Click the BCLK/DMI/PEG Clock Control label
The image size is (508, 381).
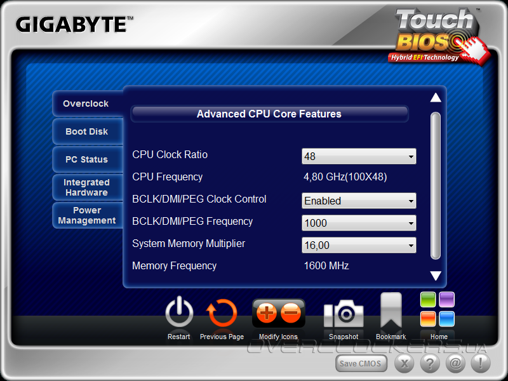[x=199, y=199]
